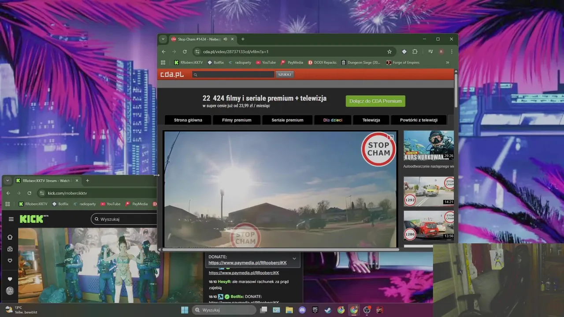Open the apps grid icon in the cda.pl bookmarks bar
Image resolution: width=564 pixels, height=317 pixels.
[x=163, y=63]
